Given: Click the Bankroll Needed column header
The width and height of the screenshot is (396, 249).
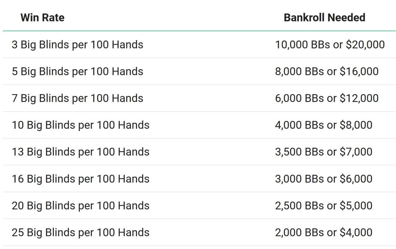Looking at the screenshot, I should 324,17.
